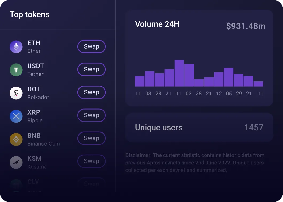Click the Swap button next to ETH

tap(92, 46)
